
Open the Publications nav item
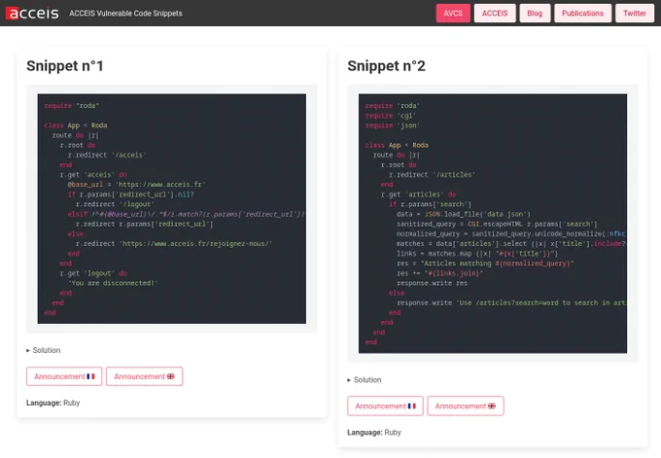(582, 13)
